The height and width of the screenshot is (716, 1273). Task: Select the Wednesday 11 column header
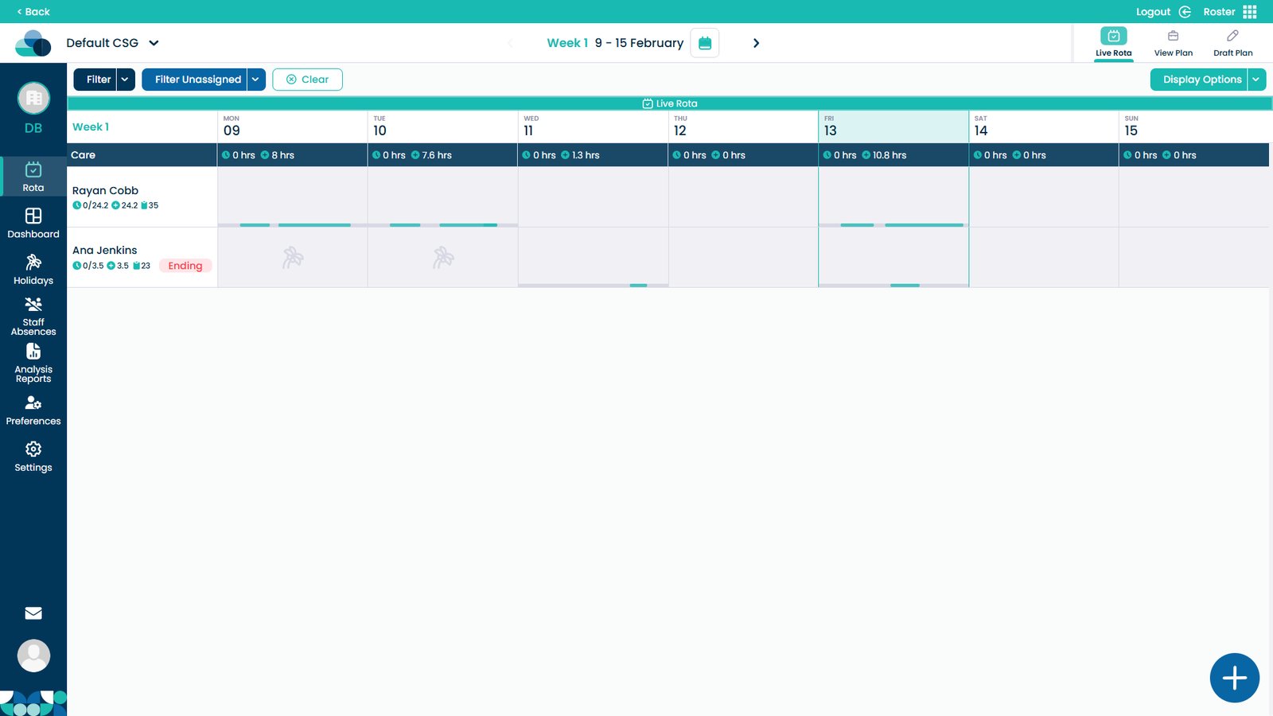click(x=593, y=126)
